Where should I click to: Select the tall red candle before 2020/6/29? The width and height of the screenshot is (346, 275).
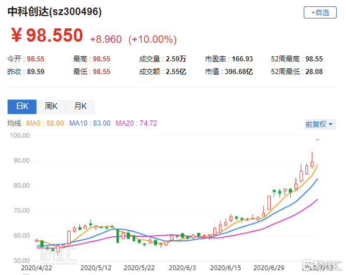(x=269, y=203)
